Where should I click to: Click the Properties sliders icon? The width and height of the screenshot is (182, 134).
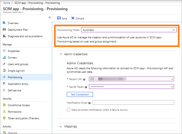coord(4,51)
